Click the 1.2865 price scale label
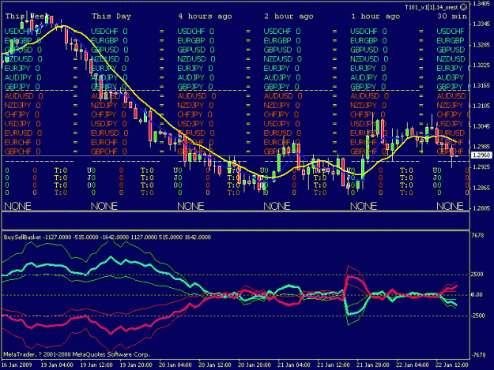Viewport: 494px width, 370px height. [x=481, y=188]
